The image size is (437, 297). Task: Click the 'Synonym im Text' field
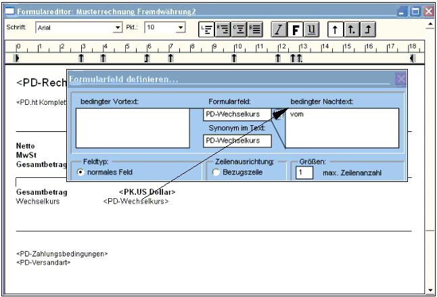pos(237,141)
